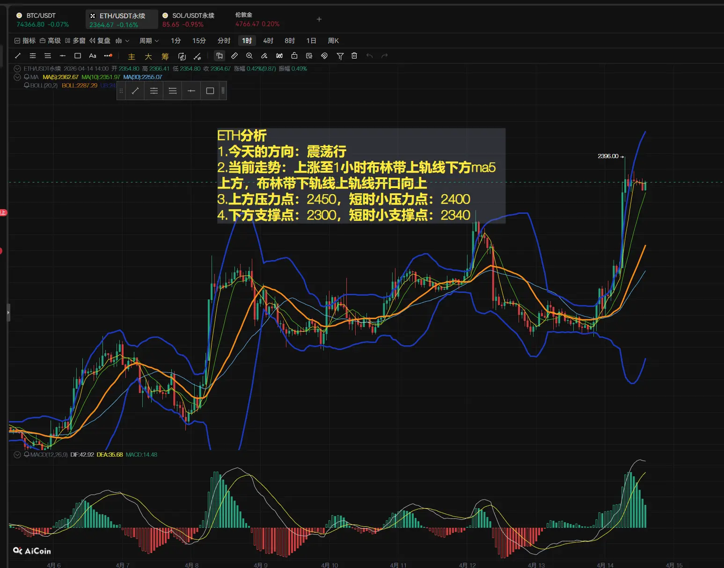Pick the horizontal ray tool in the floating toolbar
The width and height of the screenshot is (724, 568).
click(x=191, y=91)
